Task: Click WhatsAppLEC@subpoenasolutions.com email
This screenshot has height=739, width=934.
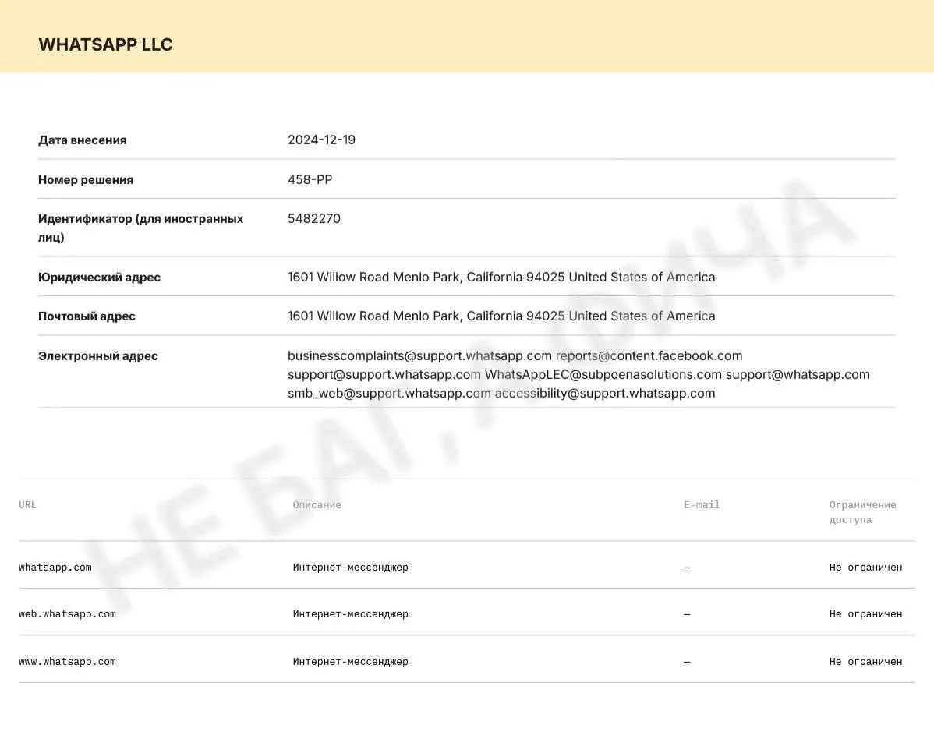Action: pyautogui.click(x=603, y=374)
